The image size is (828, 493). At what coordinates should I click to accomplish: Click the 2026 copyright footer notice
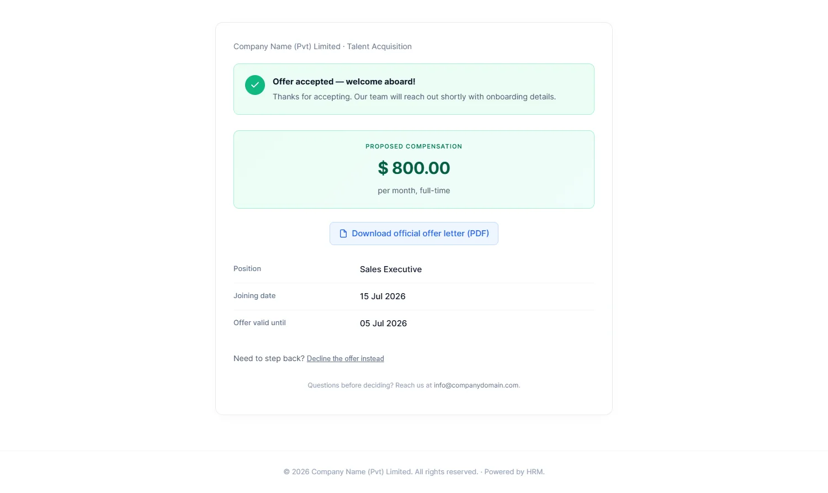[381, 472]
